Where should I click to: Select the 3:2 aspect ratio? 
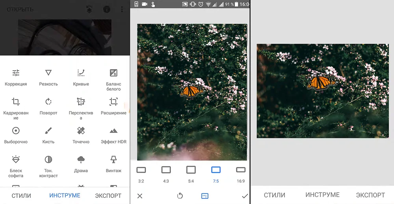pyautogui.click(x=141, y=175)
